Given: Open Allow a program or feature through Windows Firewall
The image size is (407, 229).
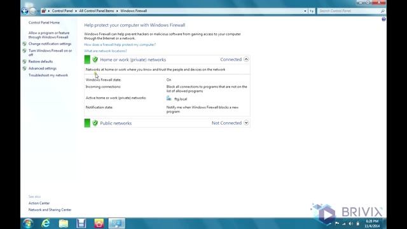Looking at the screenshot, I should click(x=49, y=35).
